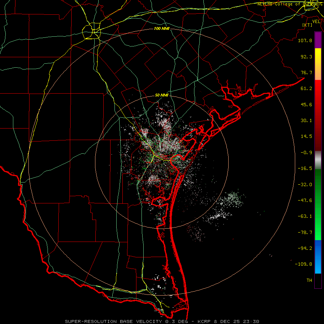The width and height of the screenshot is (324, 324).
Task: Click the -63.1 legend value
Action: pyautogui.click(x=305, y=216)
